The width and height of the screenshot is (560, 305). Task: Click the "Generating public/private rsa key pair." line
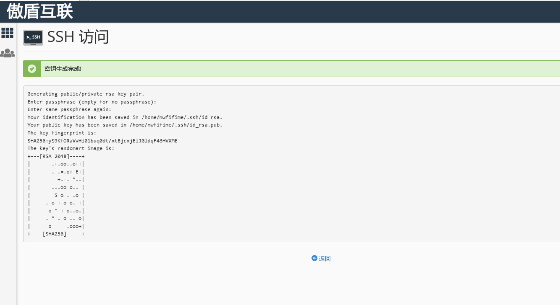86,94
